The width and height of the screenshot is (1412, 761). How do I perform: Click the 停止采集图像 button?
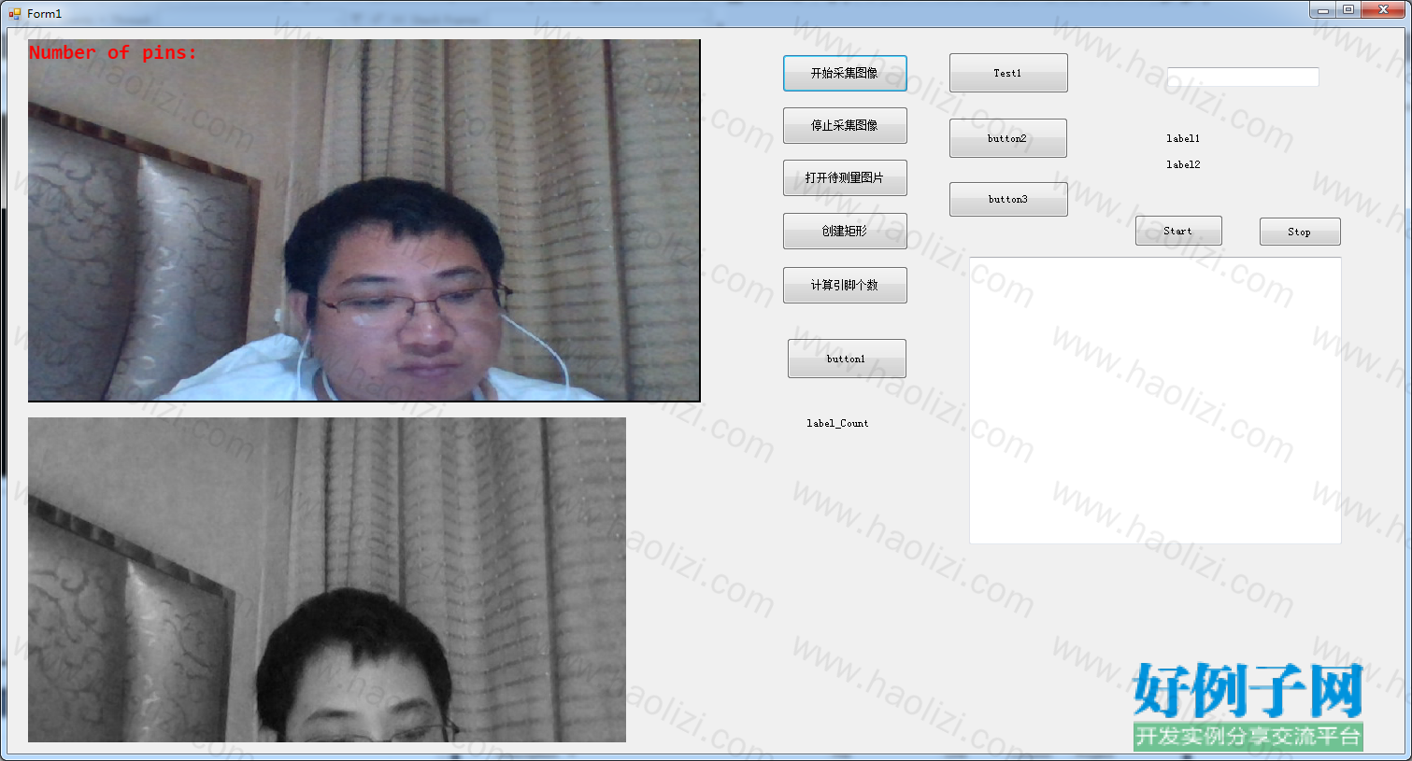845,125
